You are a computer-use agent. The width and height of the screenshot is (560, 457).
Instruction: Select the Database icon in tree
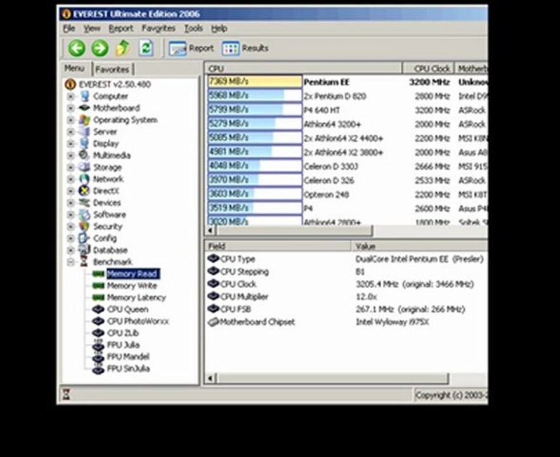tap(84, 249)
